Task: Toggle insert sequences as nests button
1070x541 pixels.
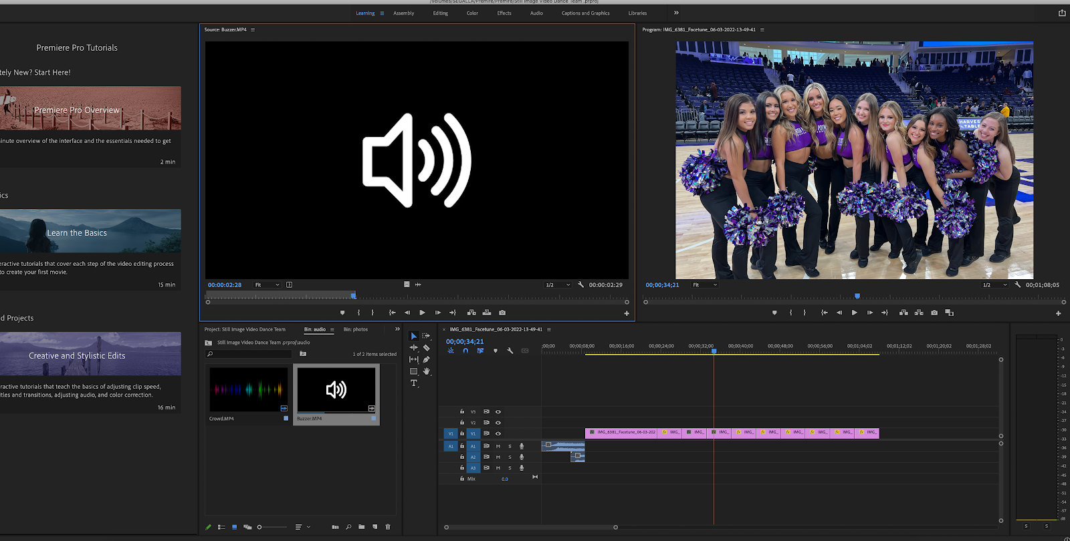Action: [451, 351]
